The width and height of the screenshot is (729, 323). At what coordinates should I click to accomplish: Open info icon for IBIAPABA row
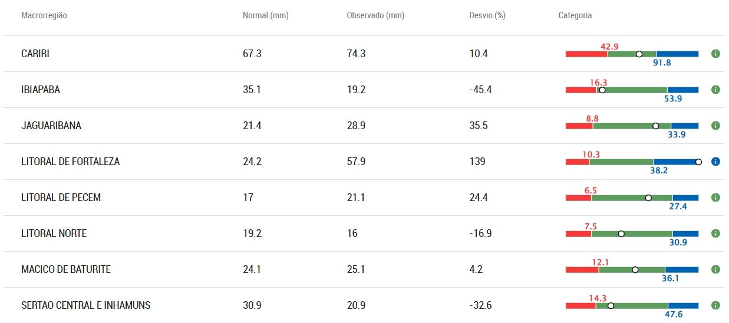pyautogui.click(x=715, y=90)
